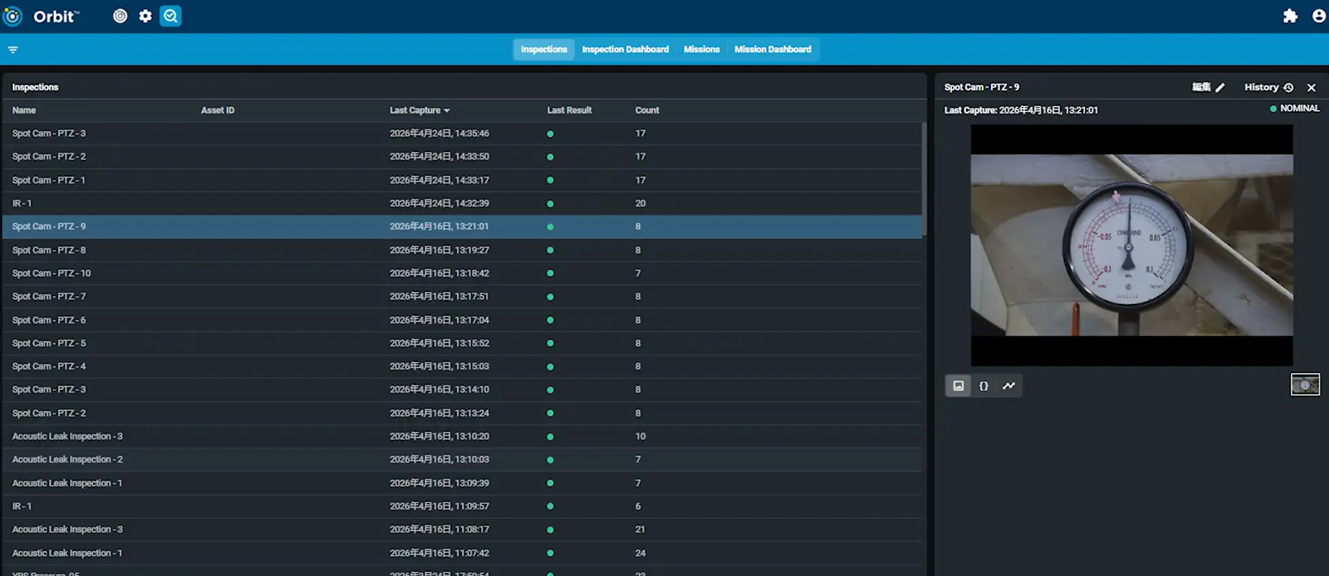This screenshot has width=1329, height=576.
Task: Select the Spot Cam - PTZ - 1 row
Action: pos(462,180)
